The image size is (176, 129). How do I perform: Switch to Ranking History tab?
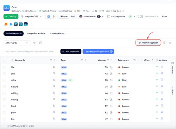[x=57, y=33]
